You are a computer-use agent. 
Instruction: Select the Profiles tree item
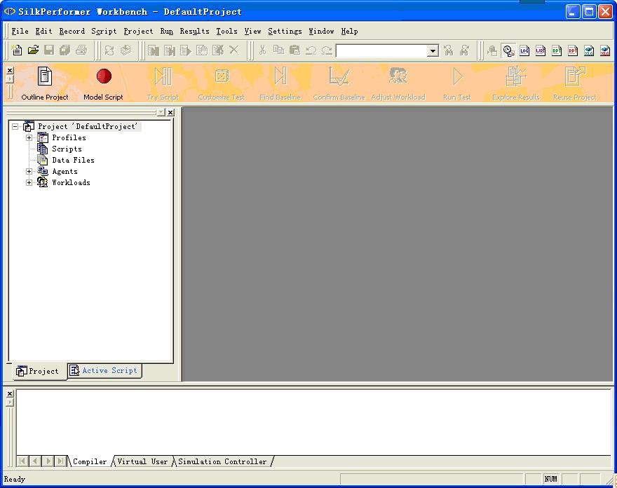(x=69, y=137)
